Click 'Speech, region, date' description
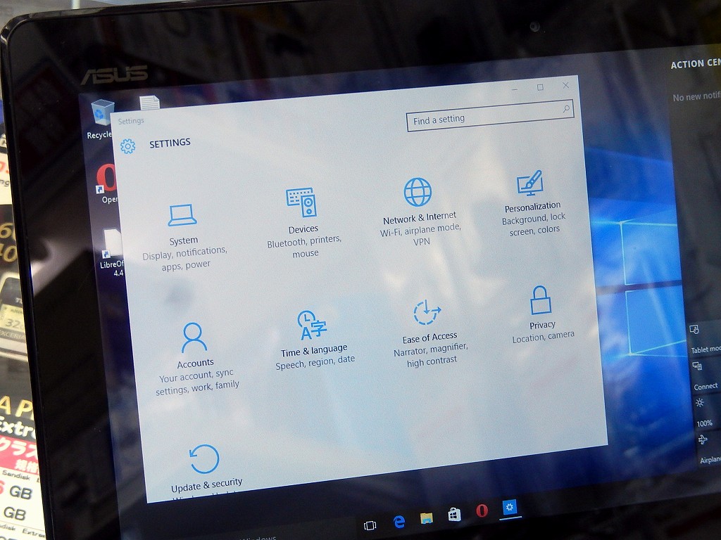 [x=315, y=363]
